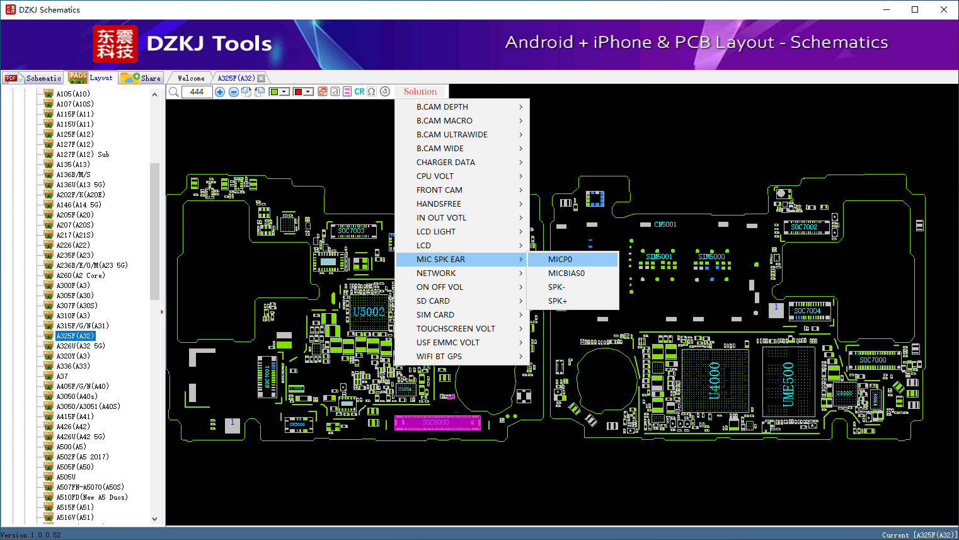Image resolution: width=959 pixels, height=540 pixels.
Task: Open the Share cloud tab
Action: 141,78
